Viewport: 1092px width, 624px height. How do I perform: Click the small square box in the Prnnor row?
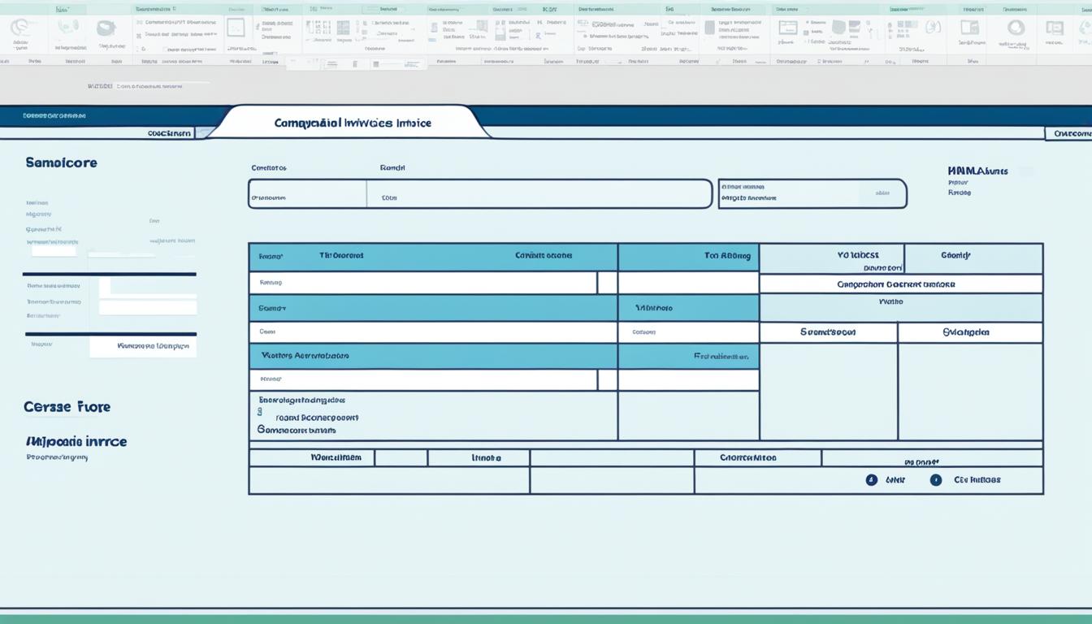point(607,379)
